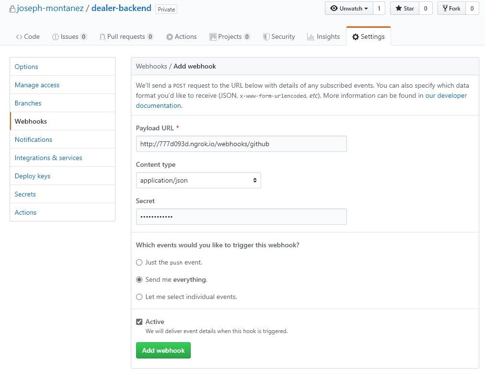Viewport: 485px width, 381px height.
Task: Open the joseph-montanez profile link
Action: pos(50,8)
